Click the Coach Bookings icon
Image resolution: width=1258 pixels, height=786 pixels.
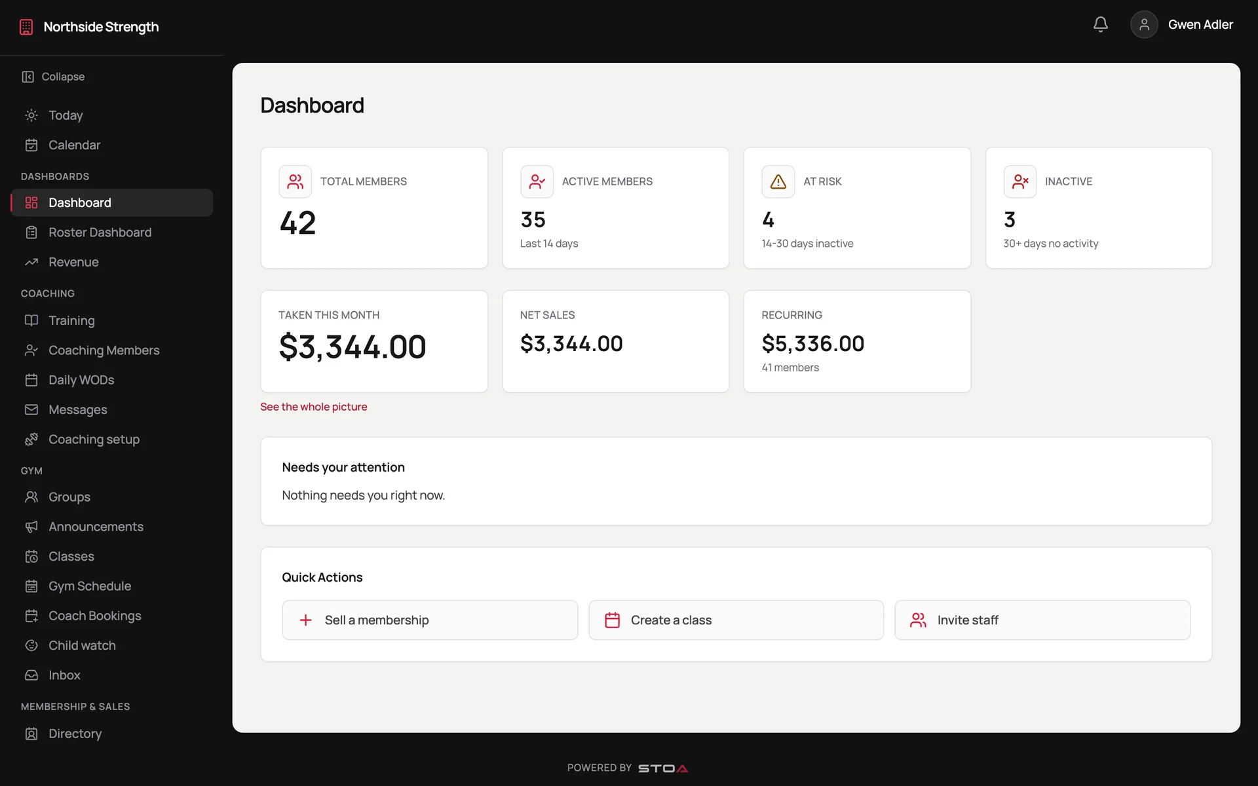[x=31, y=616]
